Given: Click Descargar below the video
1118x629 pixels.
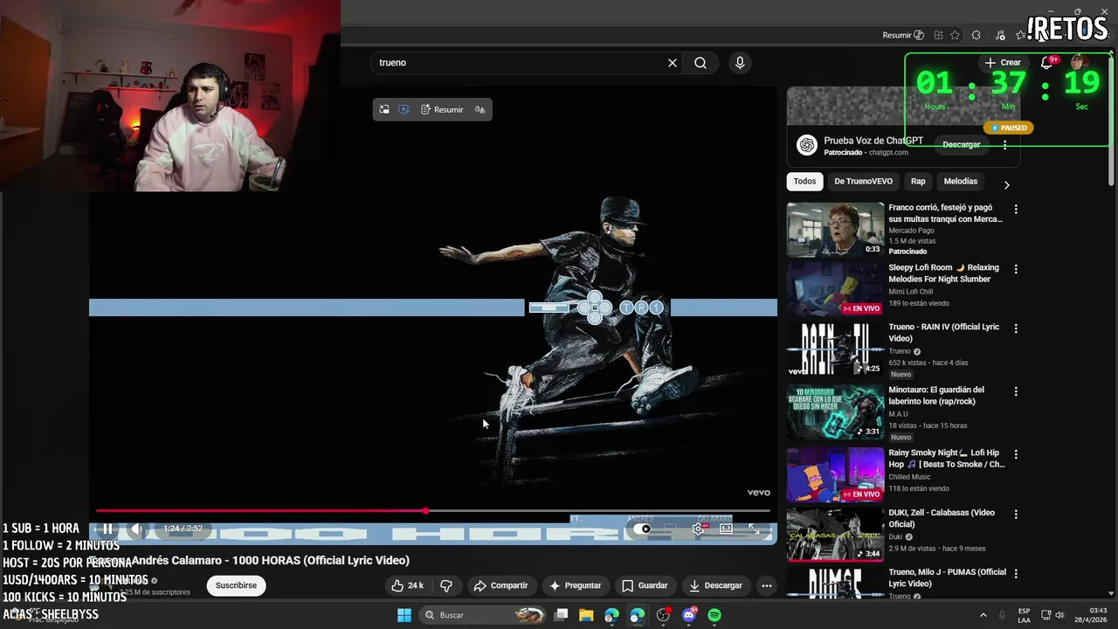Looking at the screenshot, I should click(x=715, y=585).
